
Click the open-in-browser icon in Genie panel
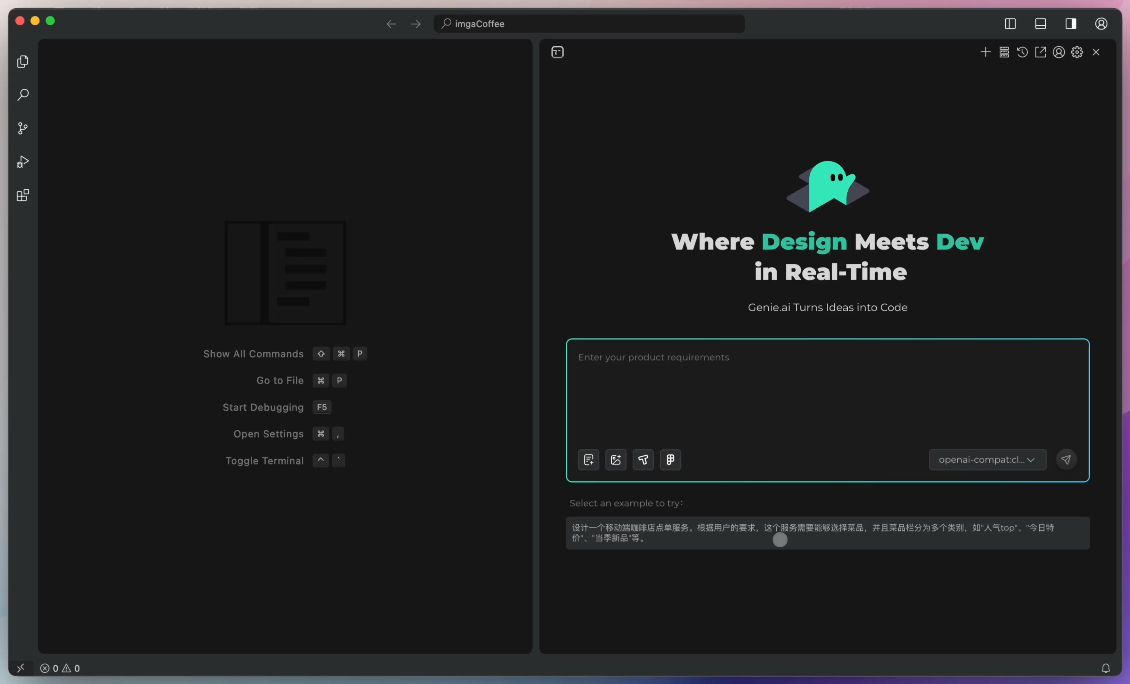pos(1041,52)
